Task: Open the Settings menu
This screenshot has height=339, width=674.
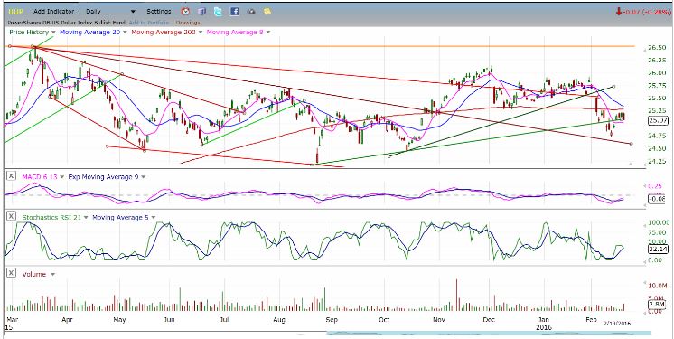Action: coord(159,12)
